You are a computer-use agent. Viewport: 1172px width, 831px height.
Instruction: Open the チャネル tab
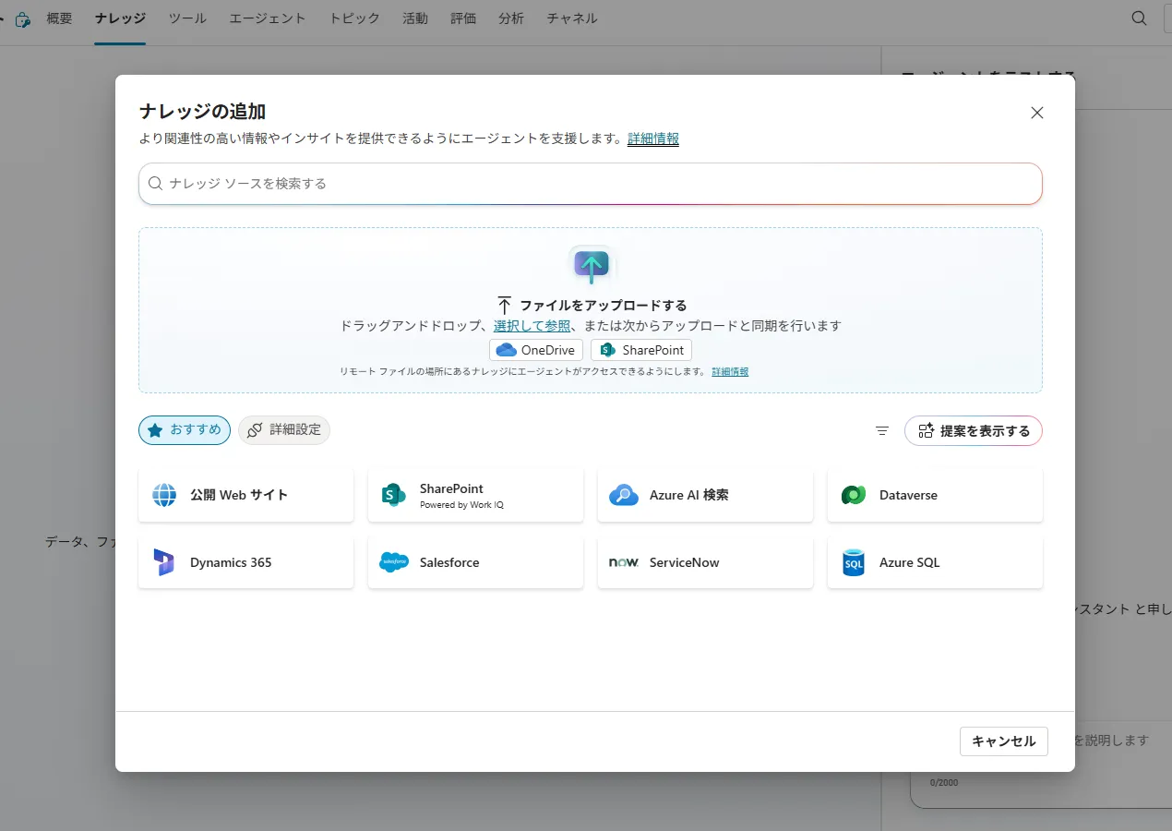tap(572, 18)
